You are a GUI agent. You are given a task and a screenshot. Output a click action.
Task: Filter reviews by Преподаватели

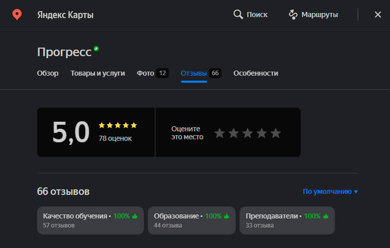click(287, 220)
